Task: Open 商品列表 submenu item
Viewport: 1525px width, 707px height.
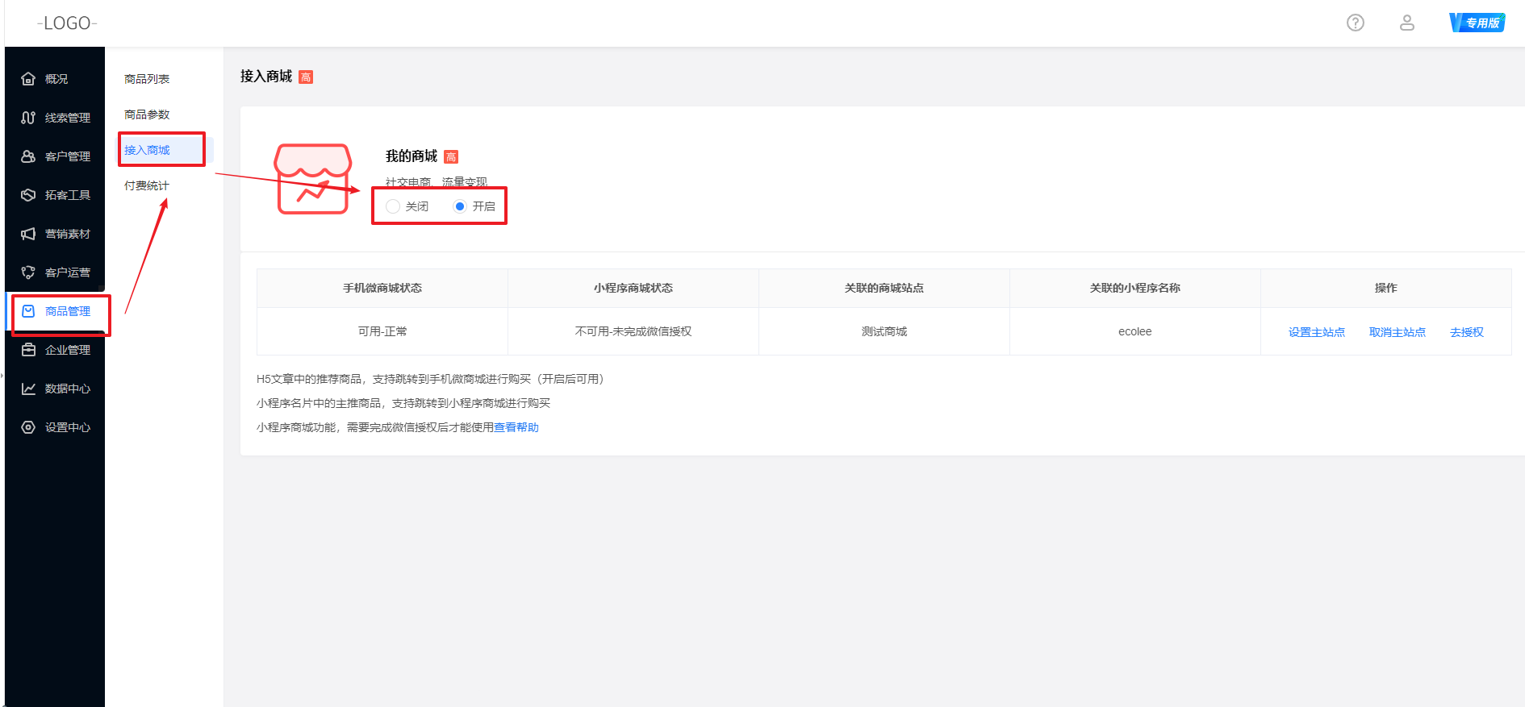Action: (147, 79)
